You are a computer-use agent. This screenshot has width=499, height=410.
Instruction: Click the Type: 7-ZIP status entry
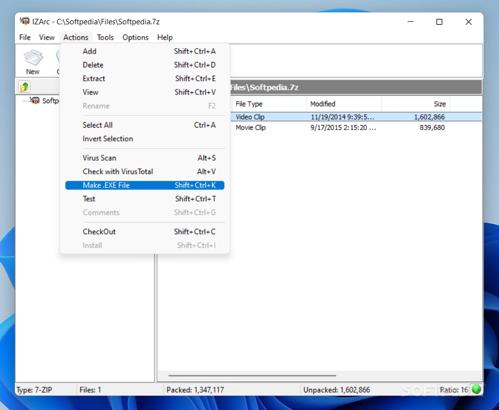34,390
